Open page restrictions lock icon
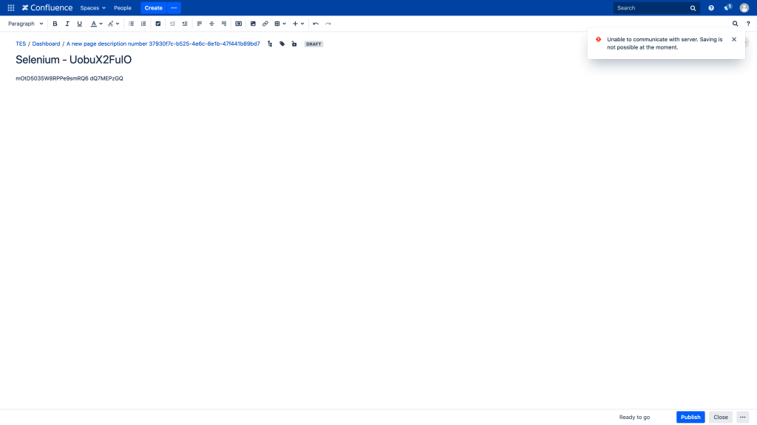 (294, 44)
